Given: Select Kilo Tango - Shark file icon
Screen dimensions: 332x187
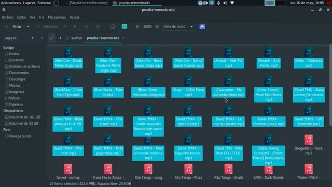Looking at the screenshot, I should [x=228, y=169].
